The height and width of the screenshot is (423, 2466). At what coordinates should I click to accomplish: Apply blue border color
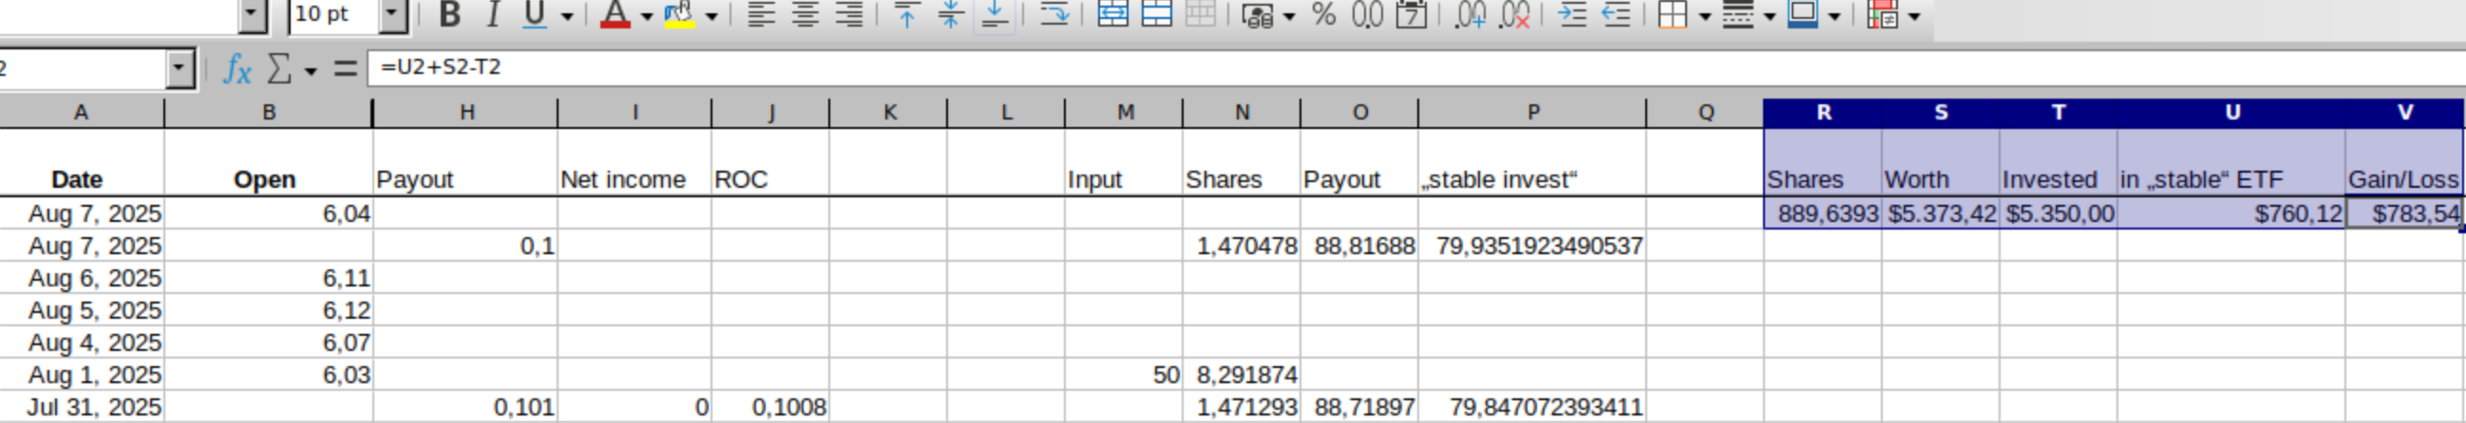pos(1803,14)
